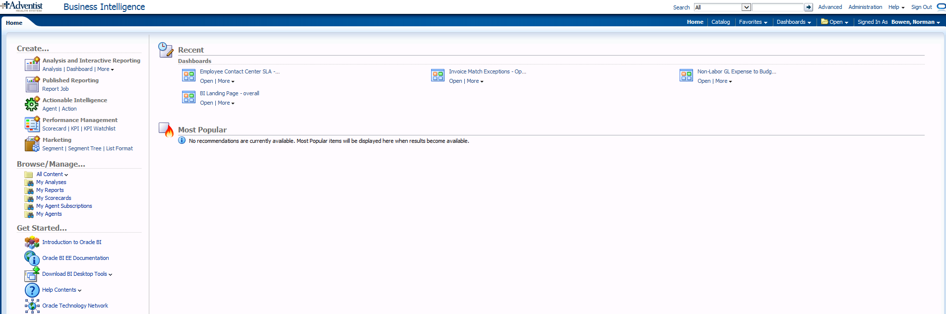Click Open under Non-Labor GL Expense to Budget
Image resolution: width=946 pixels, height=314 pixels.
704,81
